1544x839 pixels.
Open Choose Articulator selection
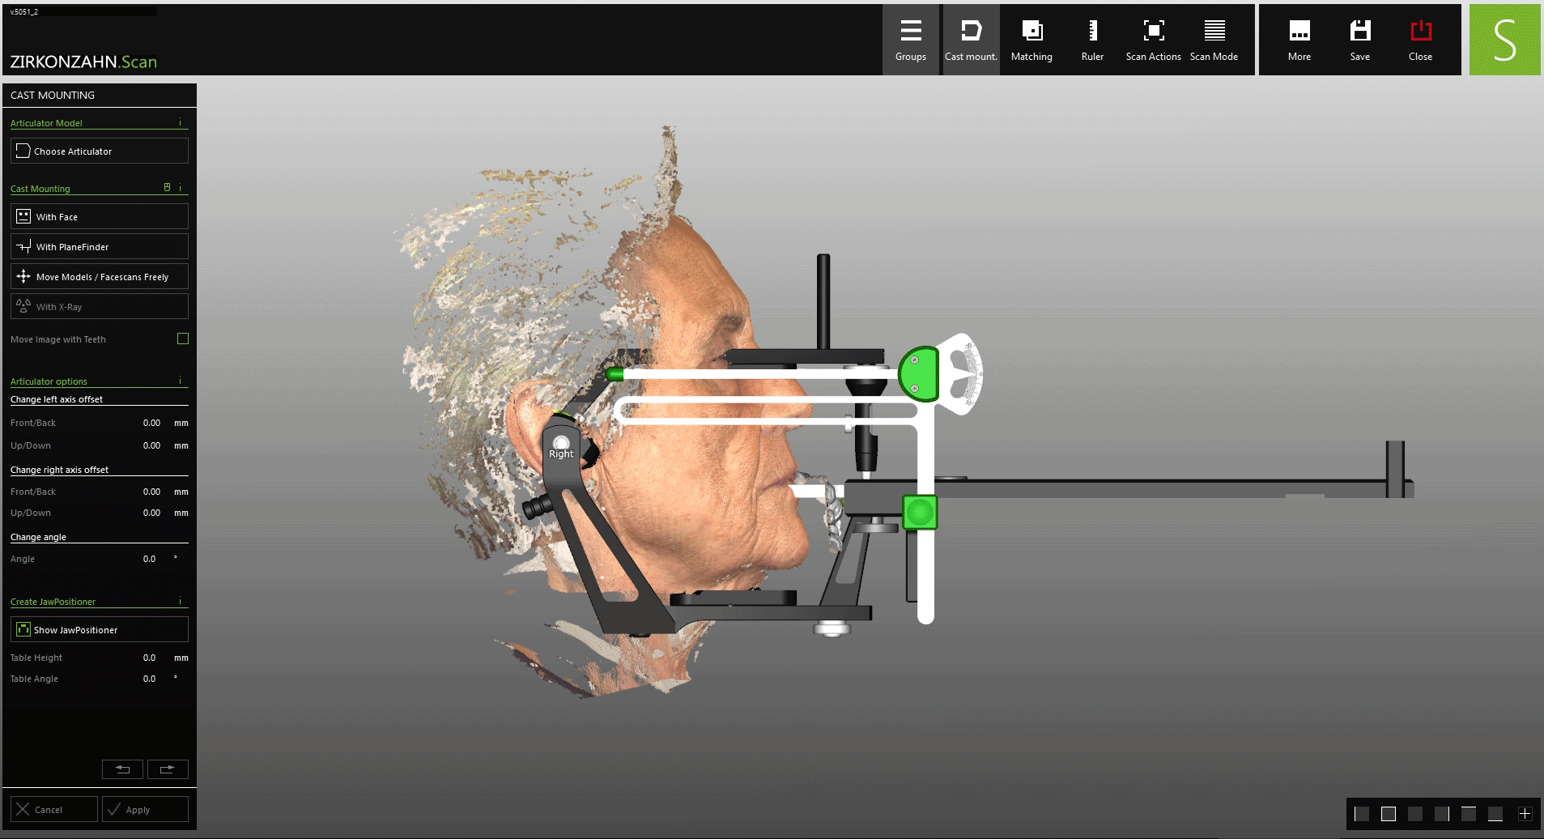99,151
